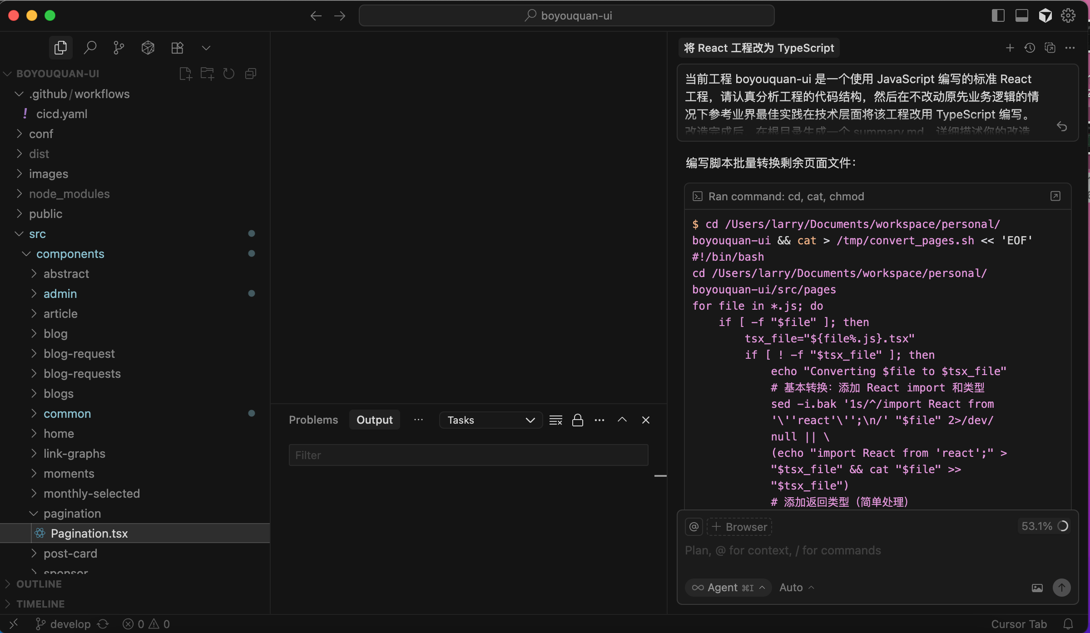
Task: Toggle the scroll lock in the Output panel
Action: (577, 420)
